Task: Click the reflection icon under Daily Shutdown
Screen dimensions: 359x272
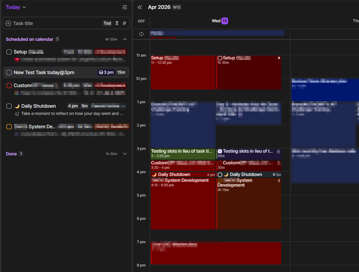Action: pyautogui.click(x=17, y=114)
